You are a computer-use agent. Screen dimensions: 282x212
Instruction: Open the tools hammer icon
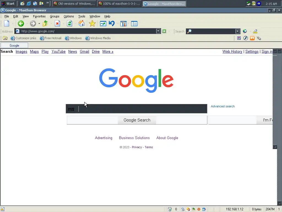(123, 24)
